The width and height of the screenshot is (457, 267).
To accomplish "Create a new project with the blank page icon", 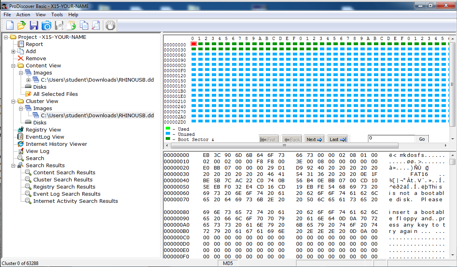I will point(10,26).
